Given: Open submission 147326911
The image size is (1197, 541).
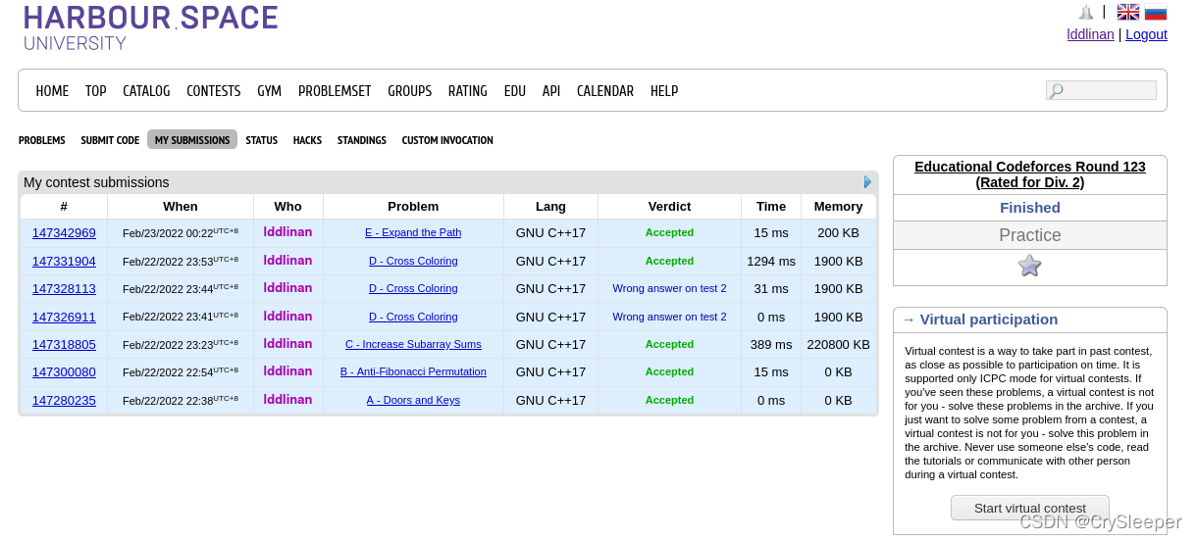Looking at the screenshot, I should click(x=64, y=317).
